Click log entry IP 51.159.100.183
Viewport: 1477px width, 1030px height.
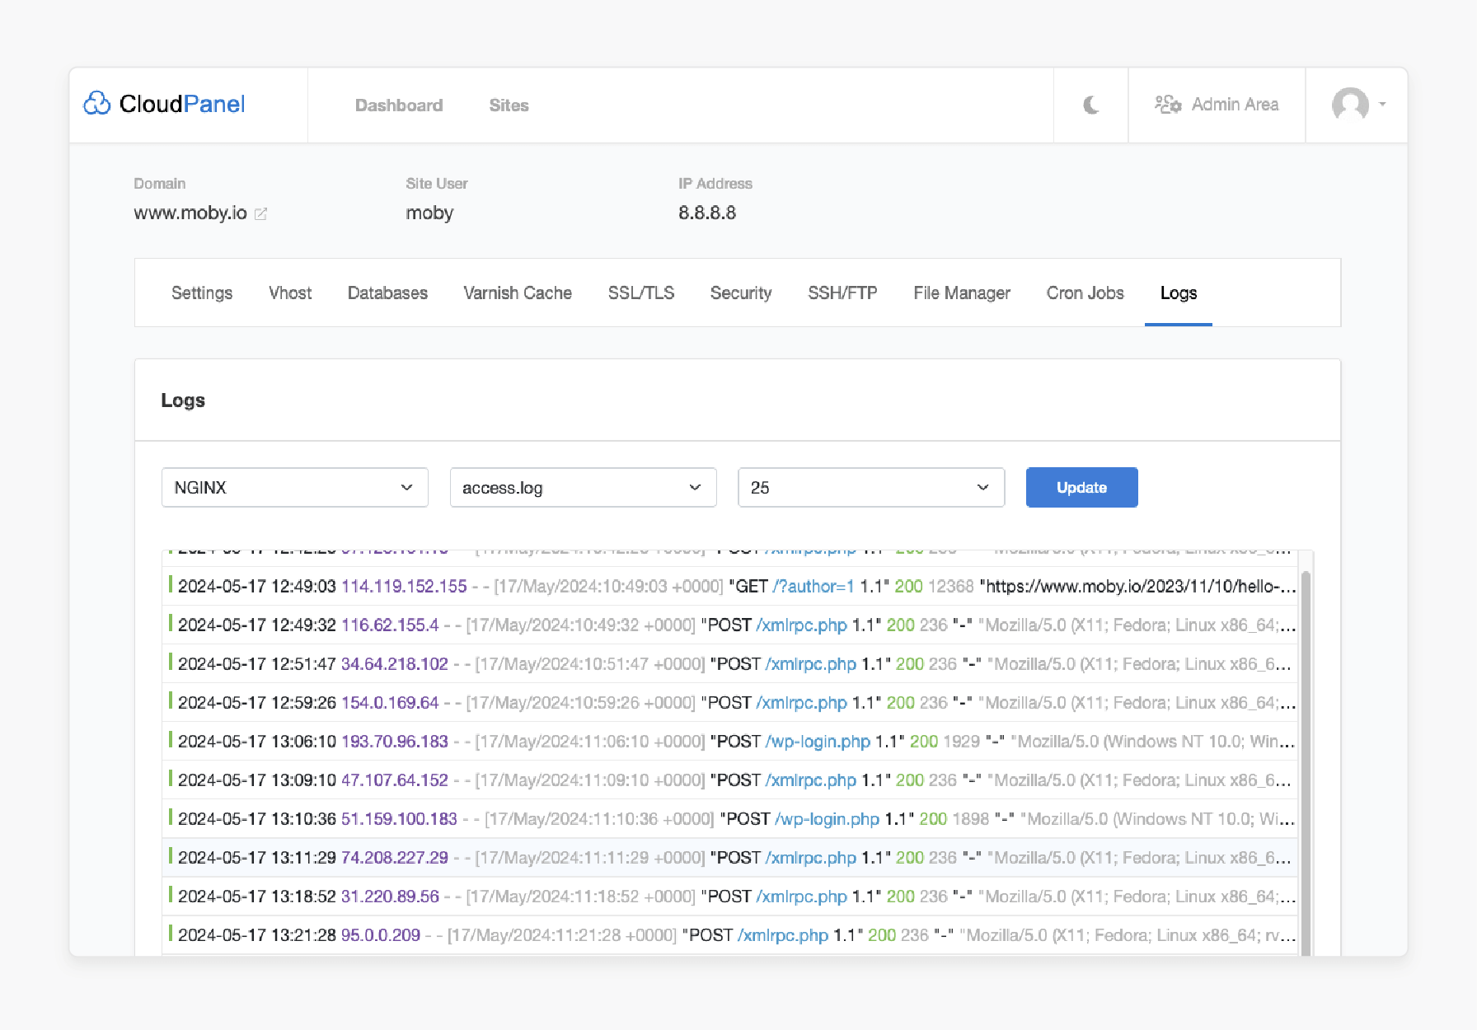pyautogui.click(x=399, y=819)
